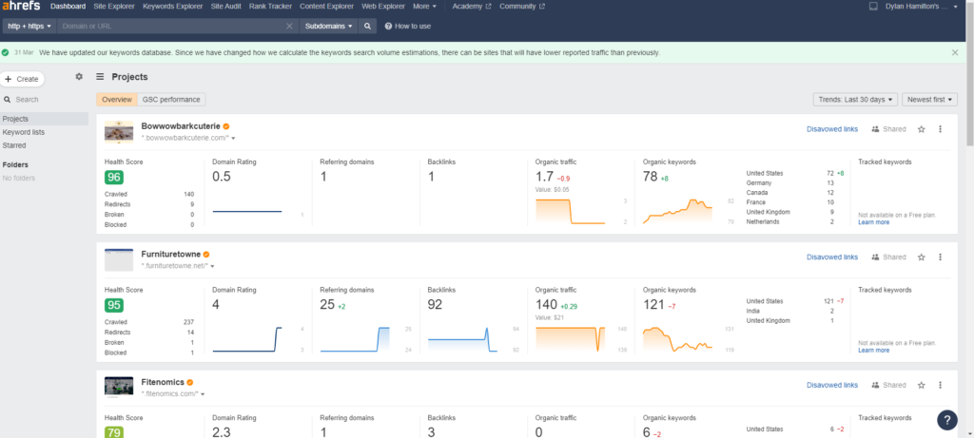Go to Dashboard in top navigation
974x438 pixels.
(x=68, y=7)
